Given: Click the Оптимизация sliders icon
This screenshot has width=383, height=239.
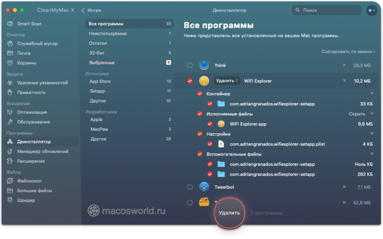Looking at the screenshot, I should click(x=10, y=112).
